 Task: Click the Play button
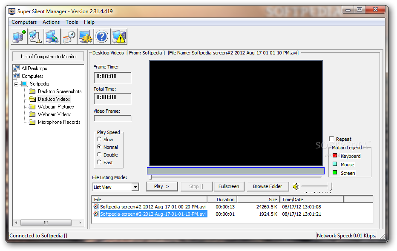[x=162, y=186]
